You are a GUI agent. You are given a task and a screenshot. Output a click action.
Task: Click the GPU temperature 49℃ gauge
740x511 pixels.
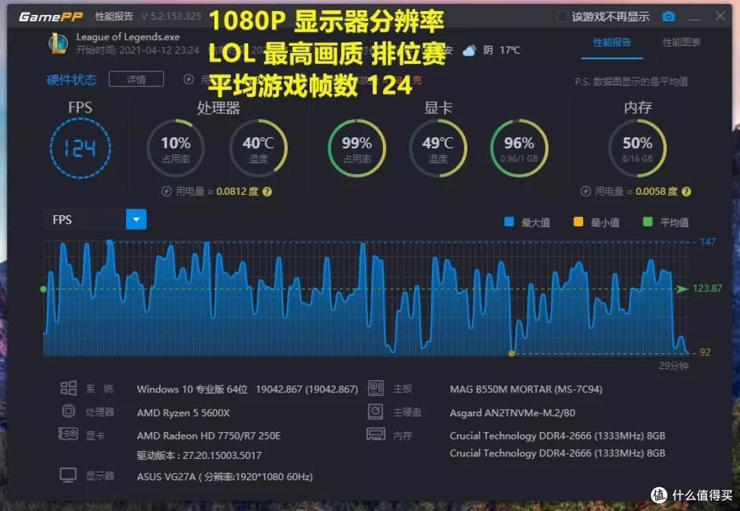[x=438, y=148]
